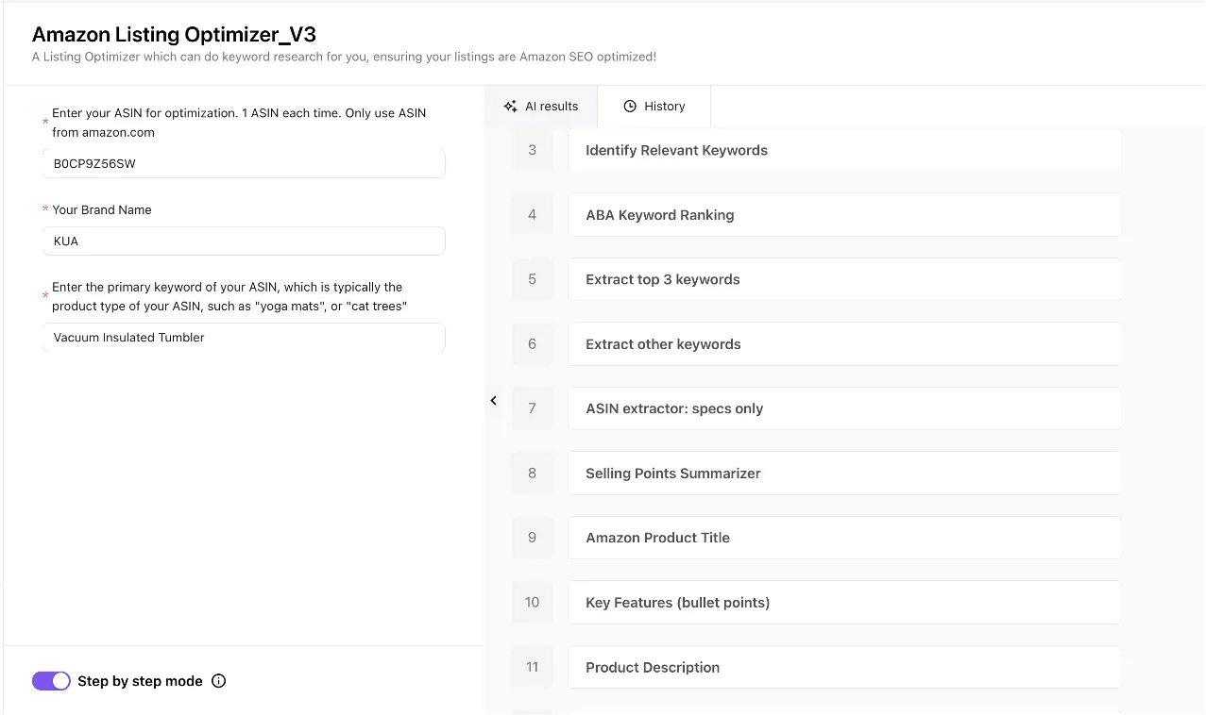Open the Product Description step

[x=843, y=667]
